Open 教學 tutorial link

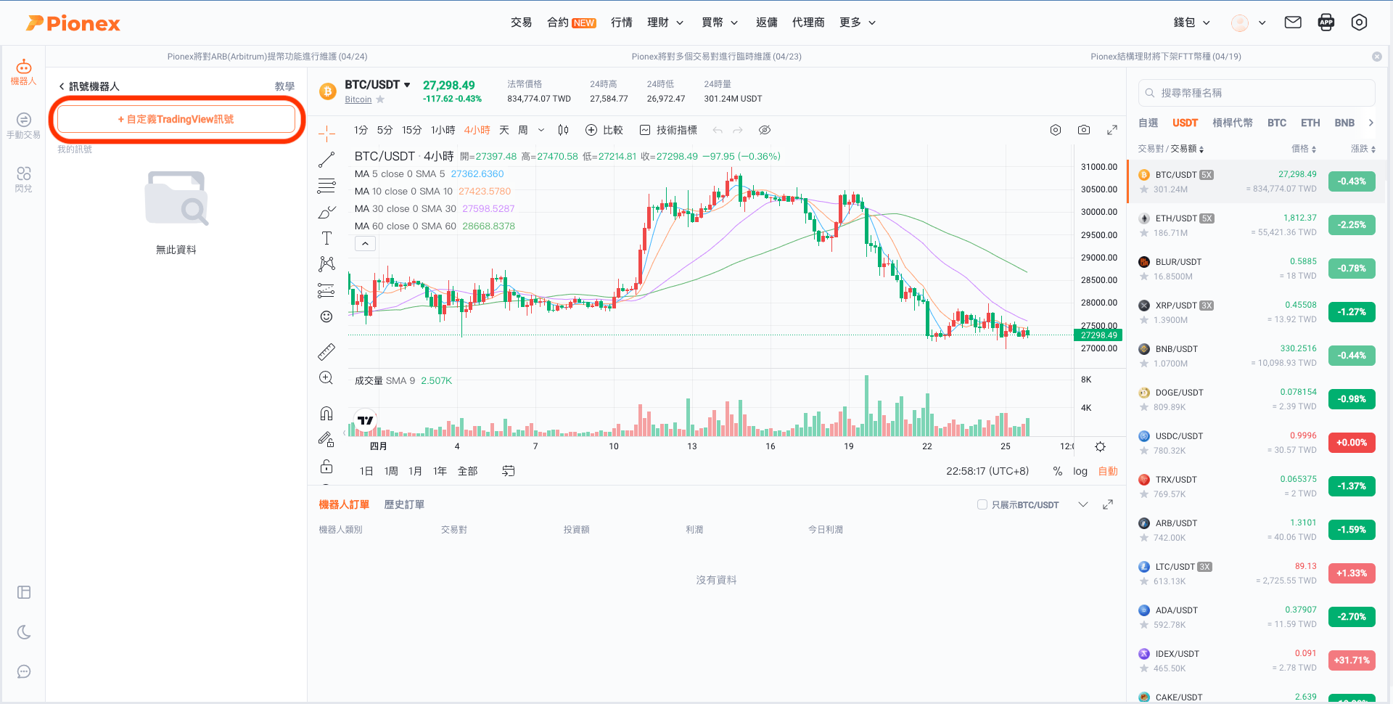[284, 86]
